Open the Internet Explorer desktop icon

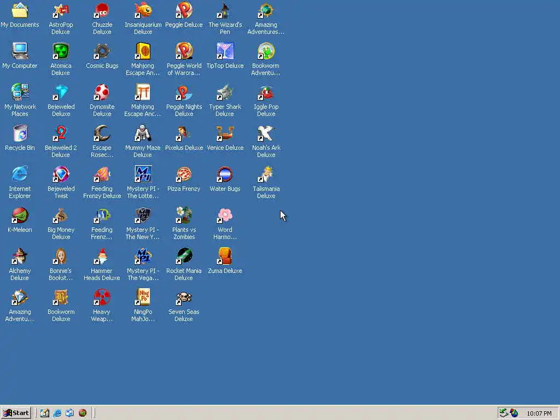click(x=20, y=174)
